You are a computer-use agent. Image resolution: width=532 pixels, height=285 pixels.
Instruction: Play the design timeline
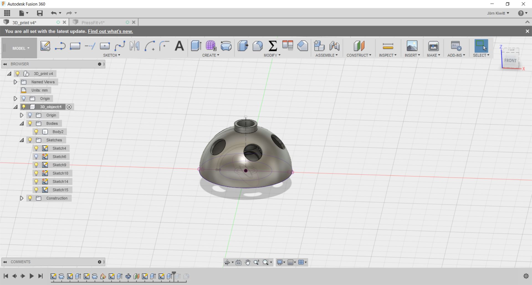coord(32,276)
